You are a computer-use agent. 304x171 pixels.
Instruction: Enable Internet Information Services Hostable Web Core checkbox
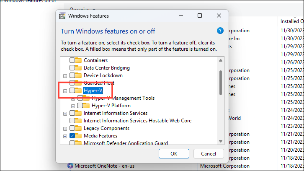pos(72,121)
